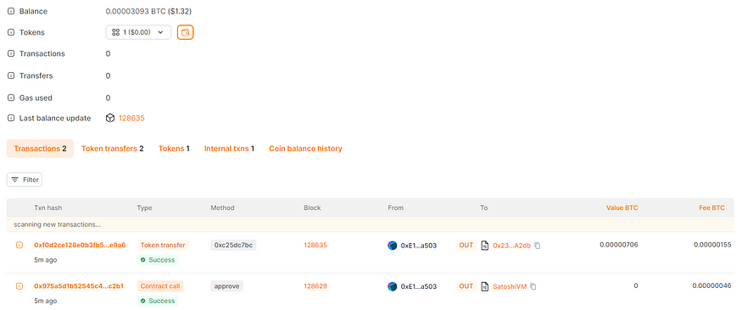Copy the SatoshiVM contract address

coord(533,286)
